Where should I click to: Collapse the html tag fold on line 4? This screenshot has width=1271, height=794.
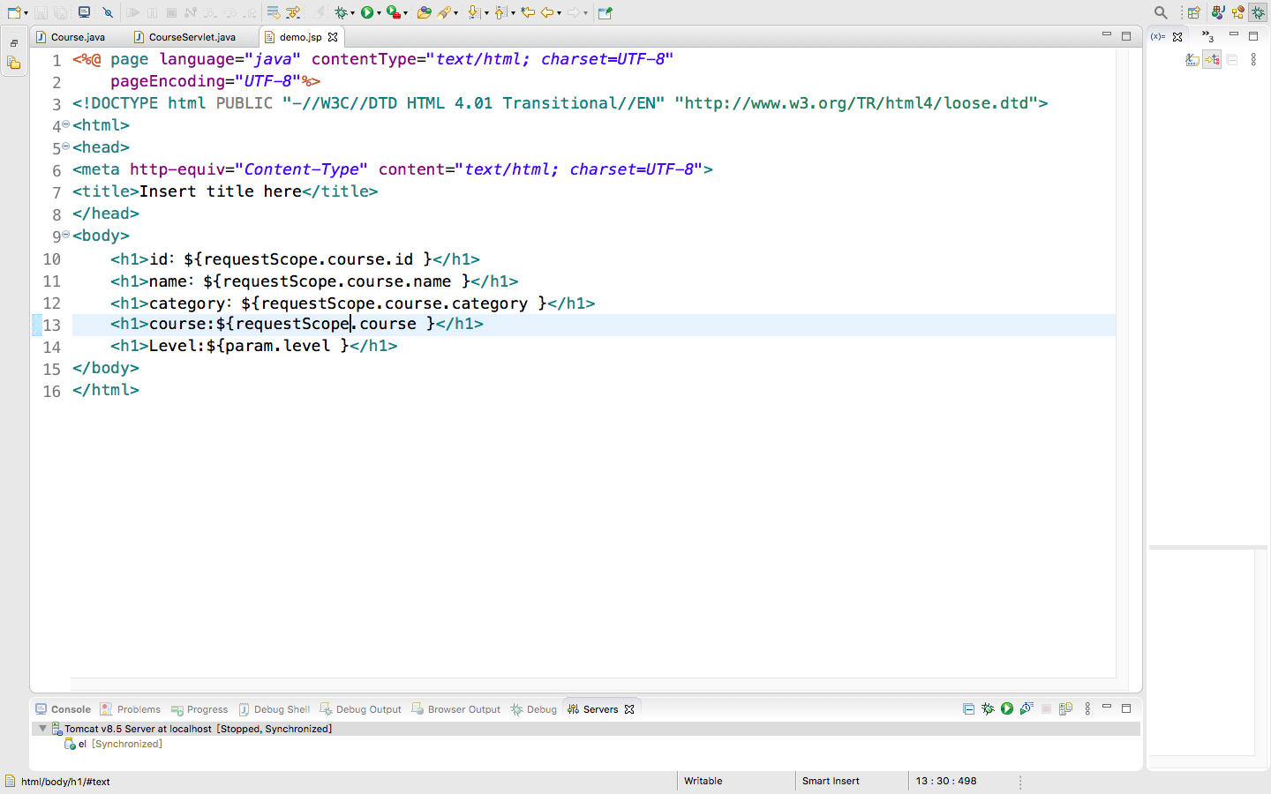coord(66,124)
